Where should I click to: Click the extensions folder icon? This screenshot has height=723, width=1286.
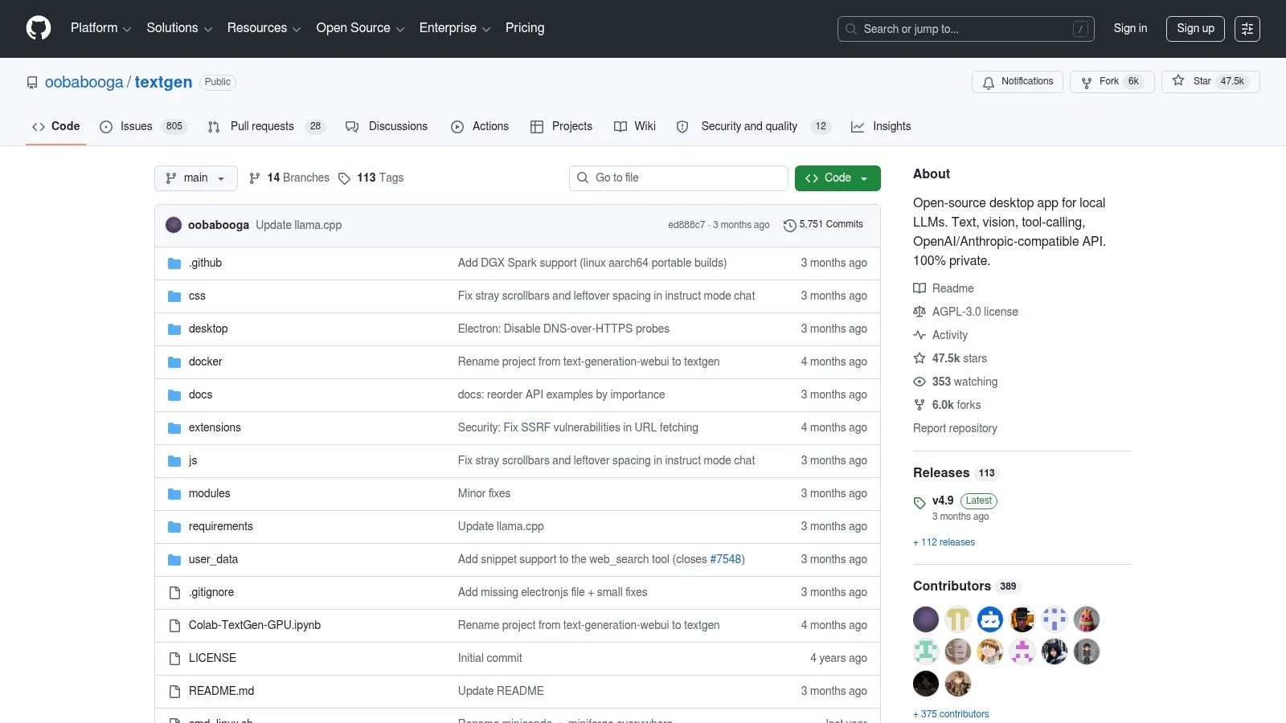(x=174, y=428)
